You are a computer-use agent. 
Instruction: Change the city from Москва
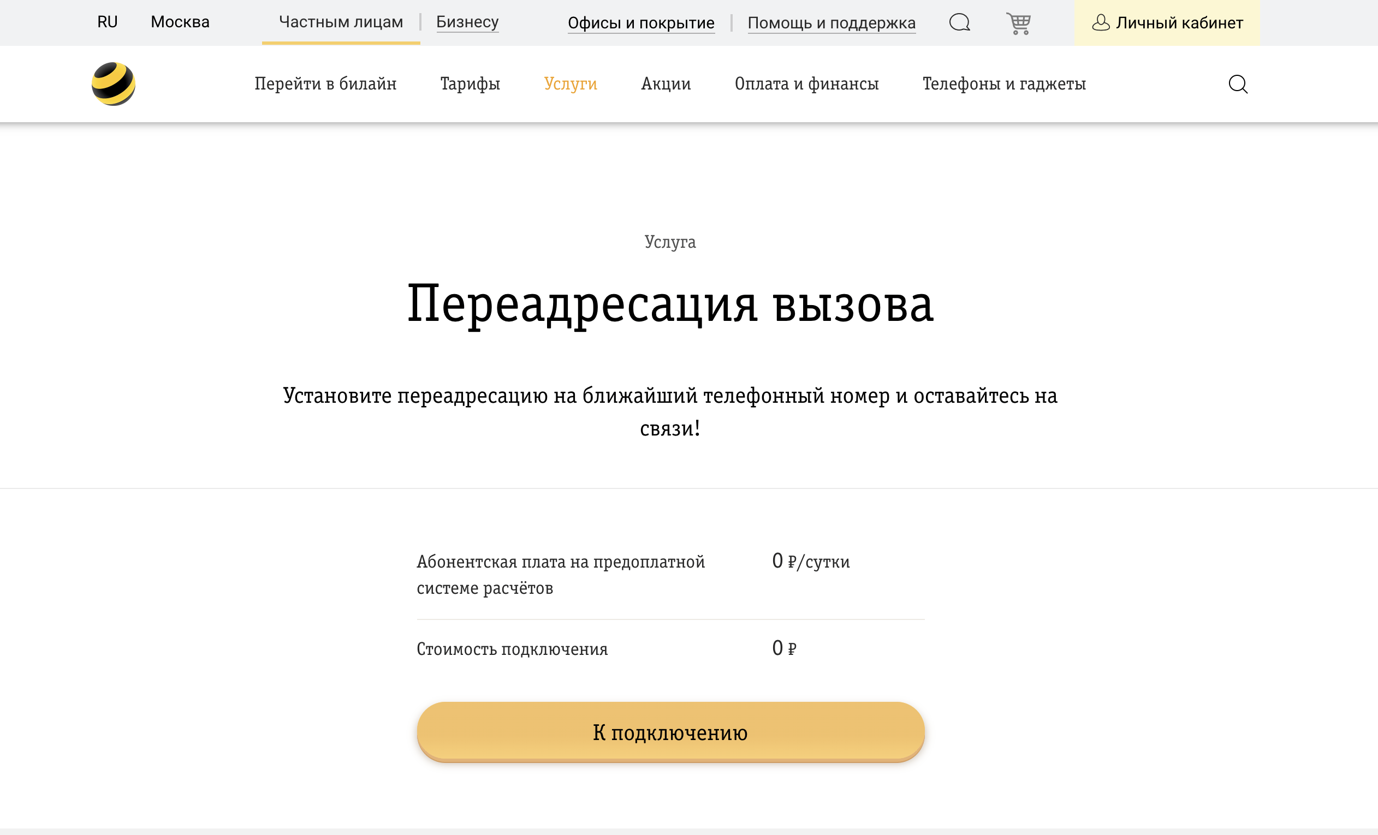pyautogui.click(x=180, y=22)
